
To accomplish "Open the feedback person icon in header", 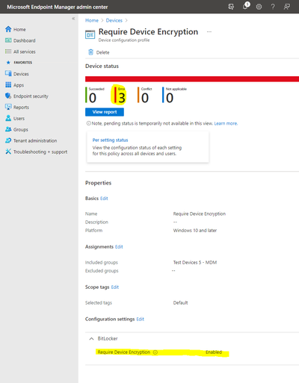I will (287, 7).
